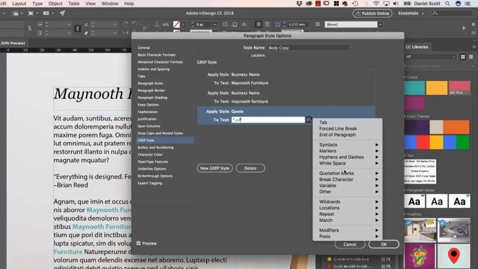Click the Publish Online button
Screen dimensions: 478x269
tap(372, 13)
